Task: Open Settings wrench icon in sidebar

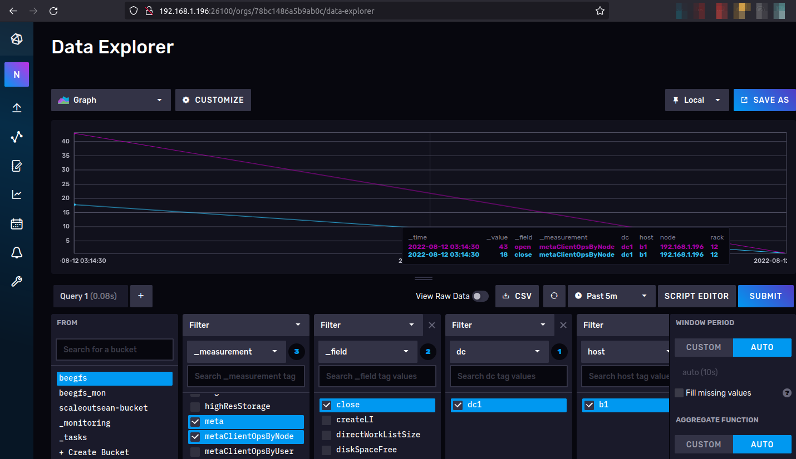Action: (x=17, y=282)
